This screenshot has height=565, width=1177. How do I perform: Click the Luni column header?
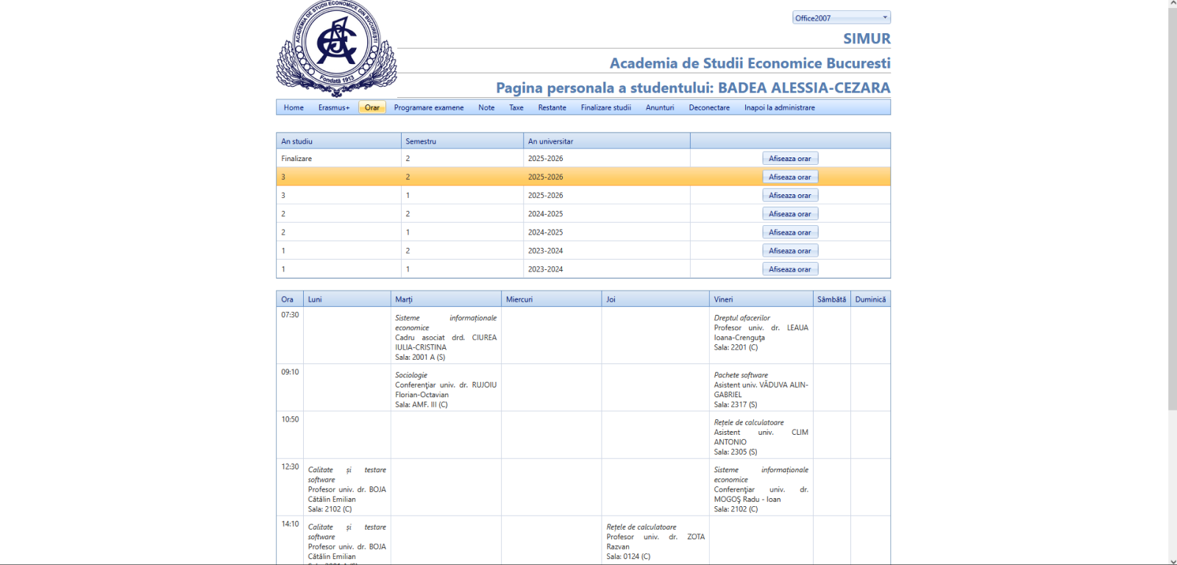tap(347, 299)
